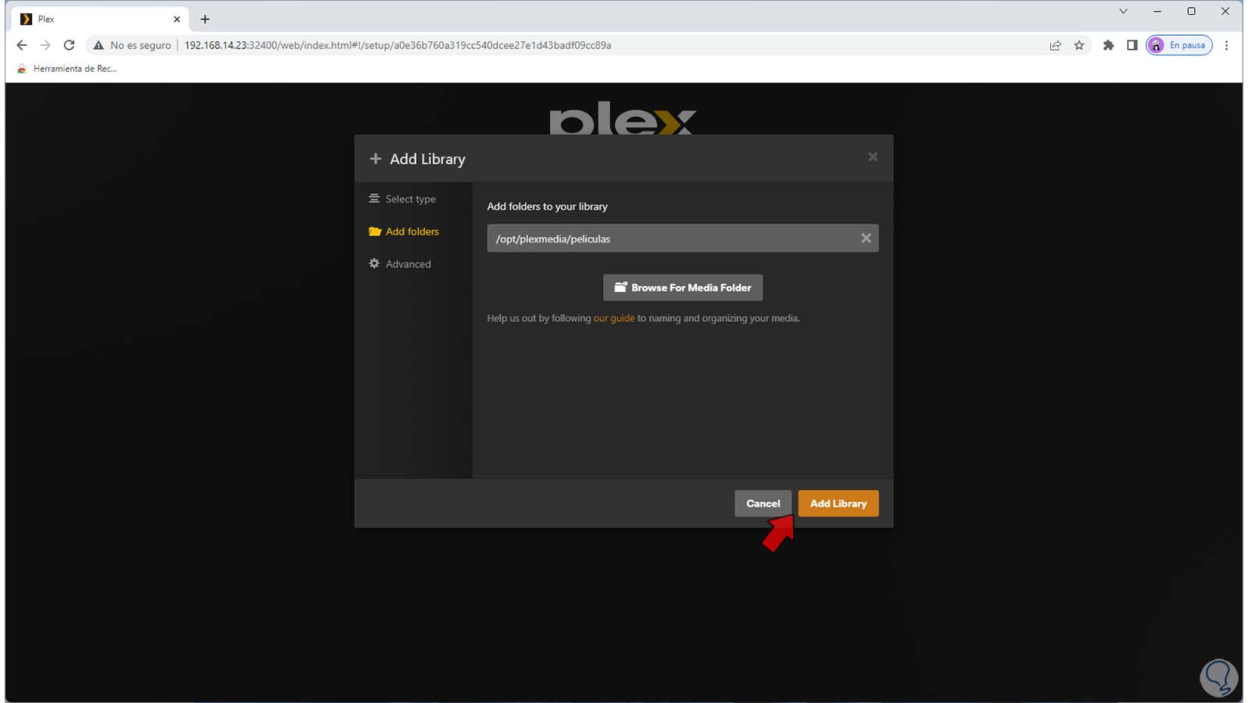Open the 'En pausa' profile button

click(x=1179, y=45)
